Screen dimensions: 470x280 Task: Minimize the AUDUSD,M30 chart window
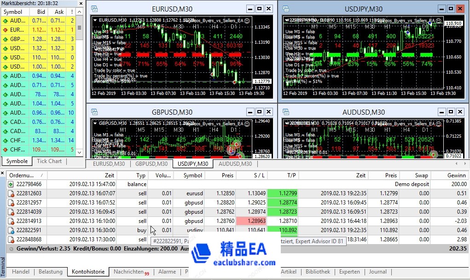[x=442, y=112]
